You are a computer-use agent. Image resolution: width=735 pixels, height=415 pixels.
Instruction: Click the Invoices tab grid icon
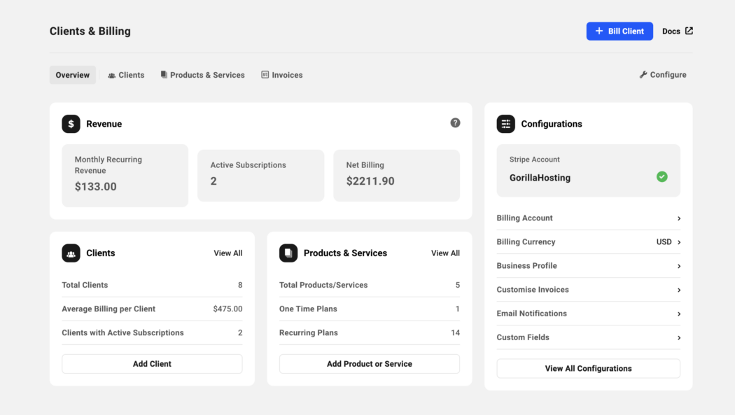tap(265, 74)
